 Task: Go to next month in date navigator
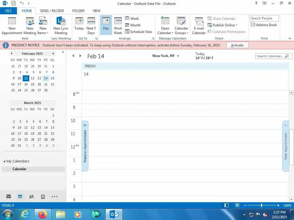coord(53,54)
